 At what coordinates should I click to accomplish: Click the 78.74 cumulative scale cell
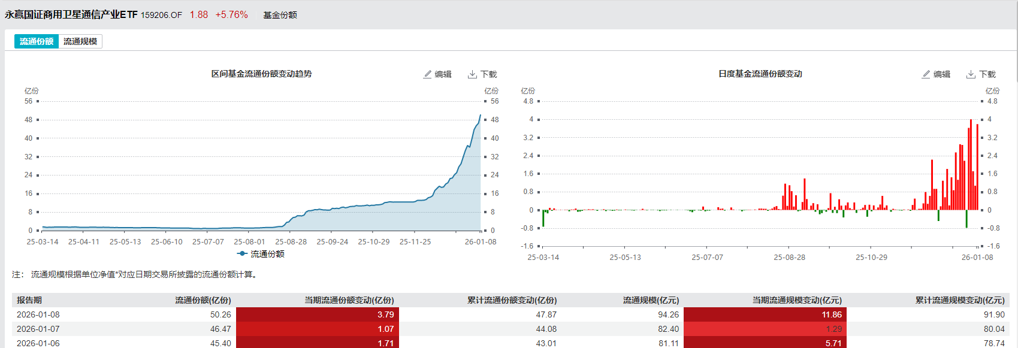click(x=994, y=343)
